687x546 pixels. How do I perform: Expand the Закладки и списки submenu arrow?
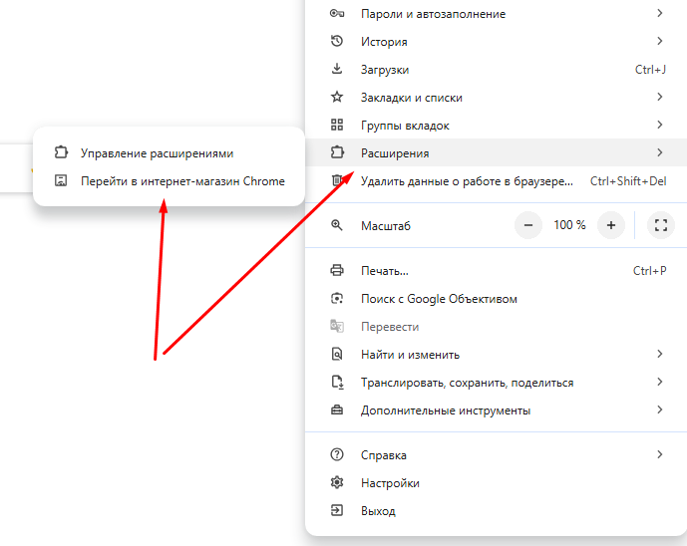[x=660, y=97]
